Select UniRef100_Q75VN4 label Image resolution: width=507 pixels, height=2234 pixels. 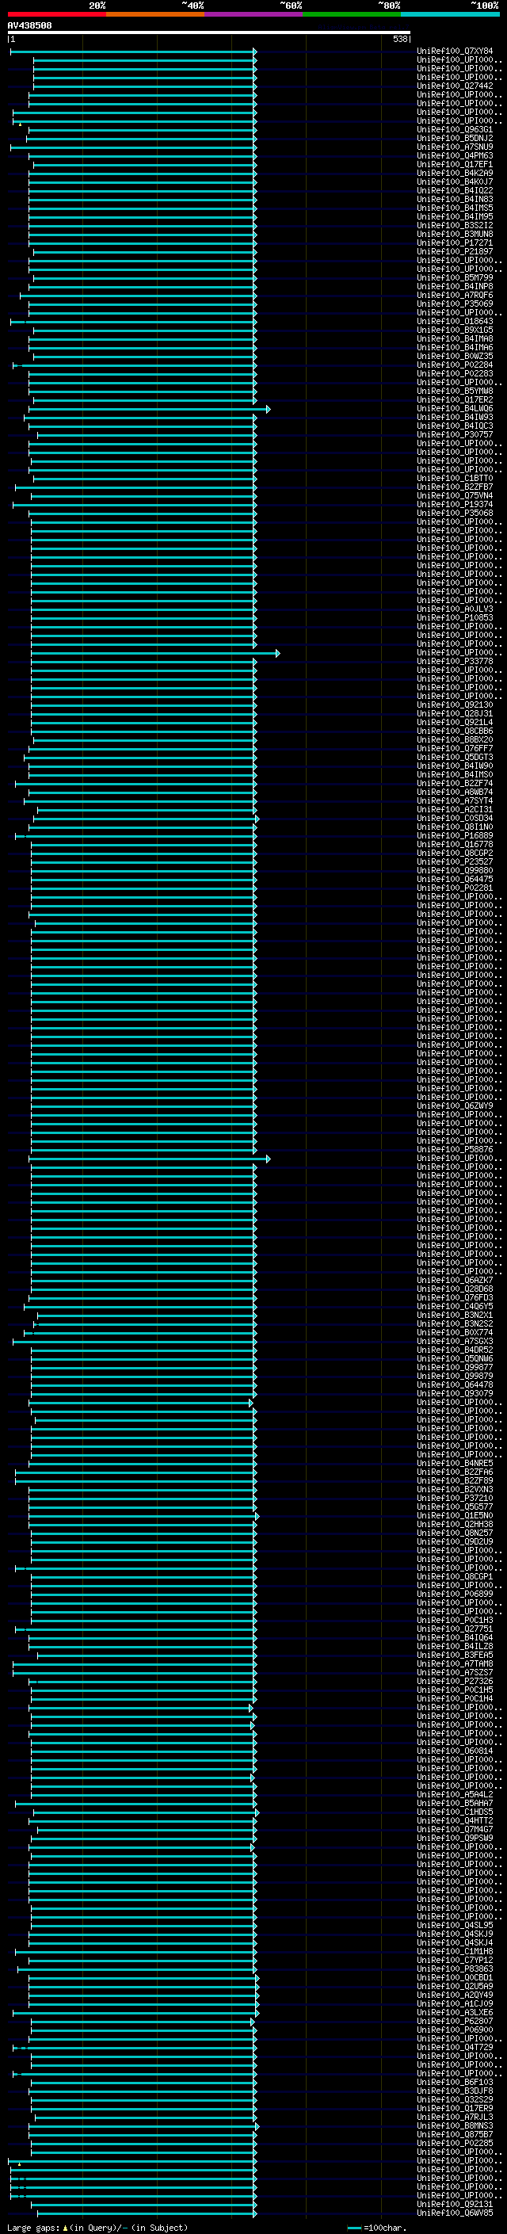[x=455, y=496]
